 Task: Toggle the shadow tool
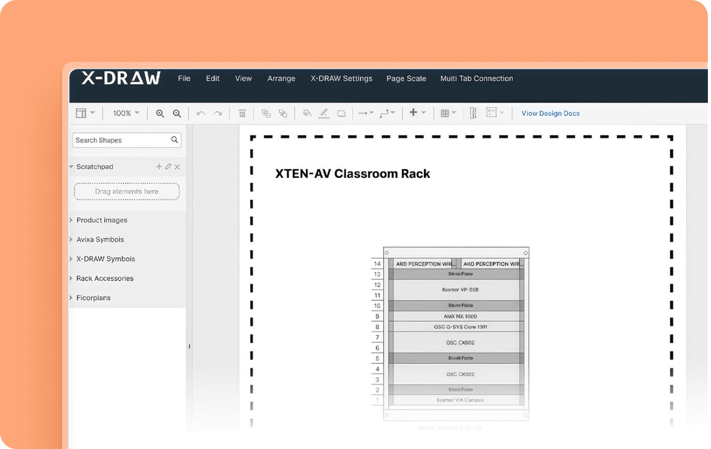tap(342, 113)
